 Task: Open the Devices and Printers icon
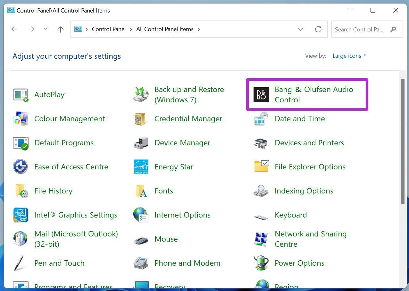coord(261,143)
